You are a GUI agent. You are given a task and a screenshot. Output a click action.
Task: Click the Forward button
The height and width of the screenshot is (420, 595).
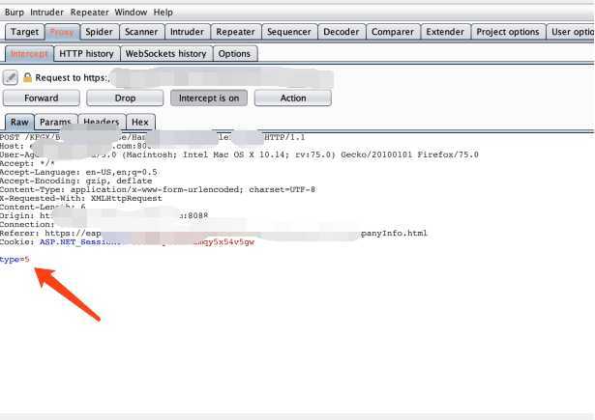42,98
